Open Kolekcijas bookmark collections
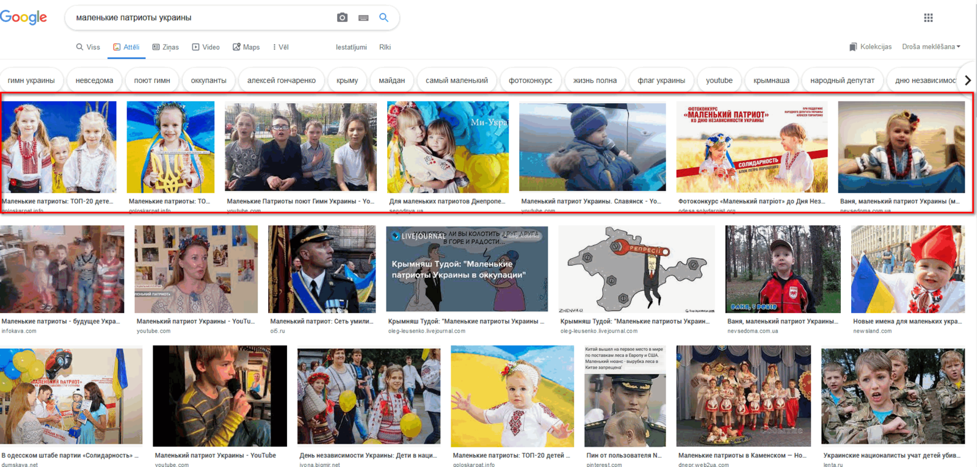 870,47
